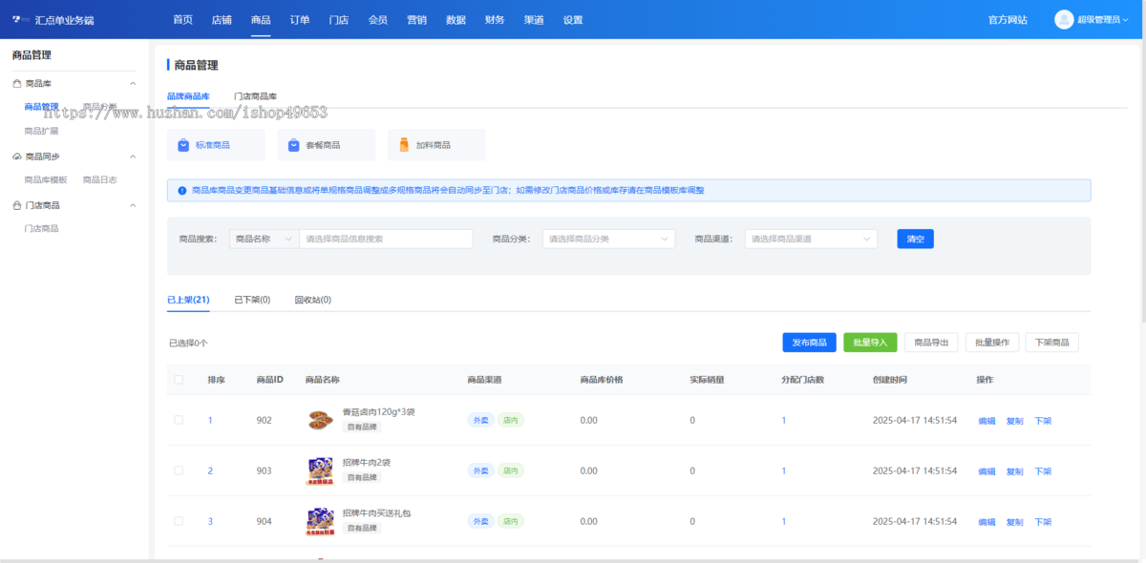Click the 发布商品 button
The height and width of the screenshot is (563, 1146).
809,343
